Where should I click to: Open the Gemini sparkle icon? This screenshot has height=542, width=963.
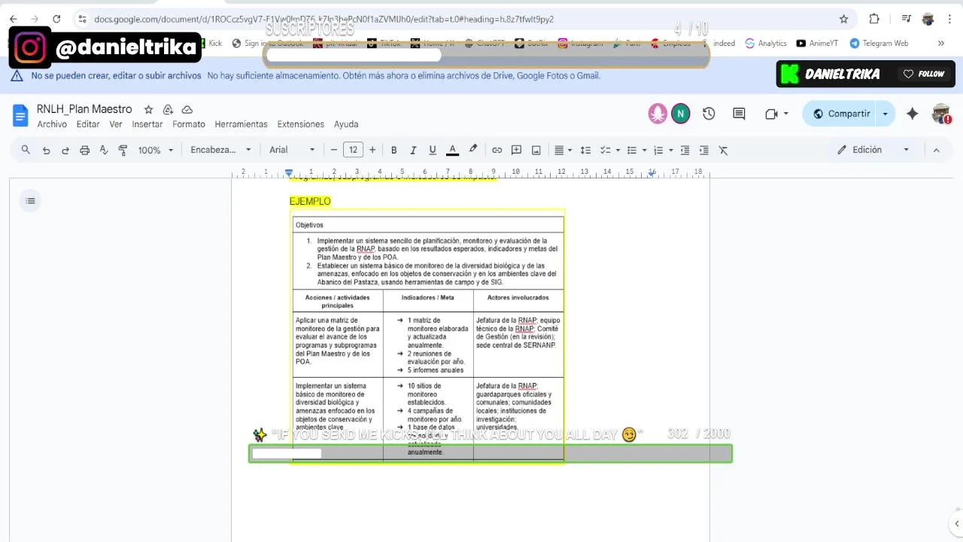pyautogui.click(x=912, y=114)
